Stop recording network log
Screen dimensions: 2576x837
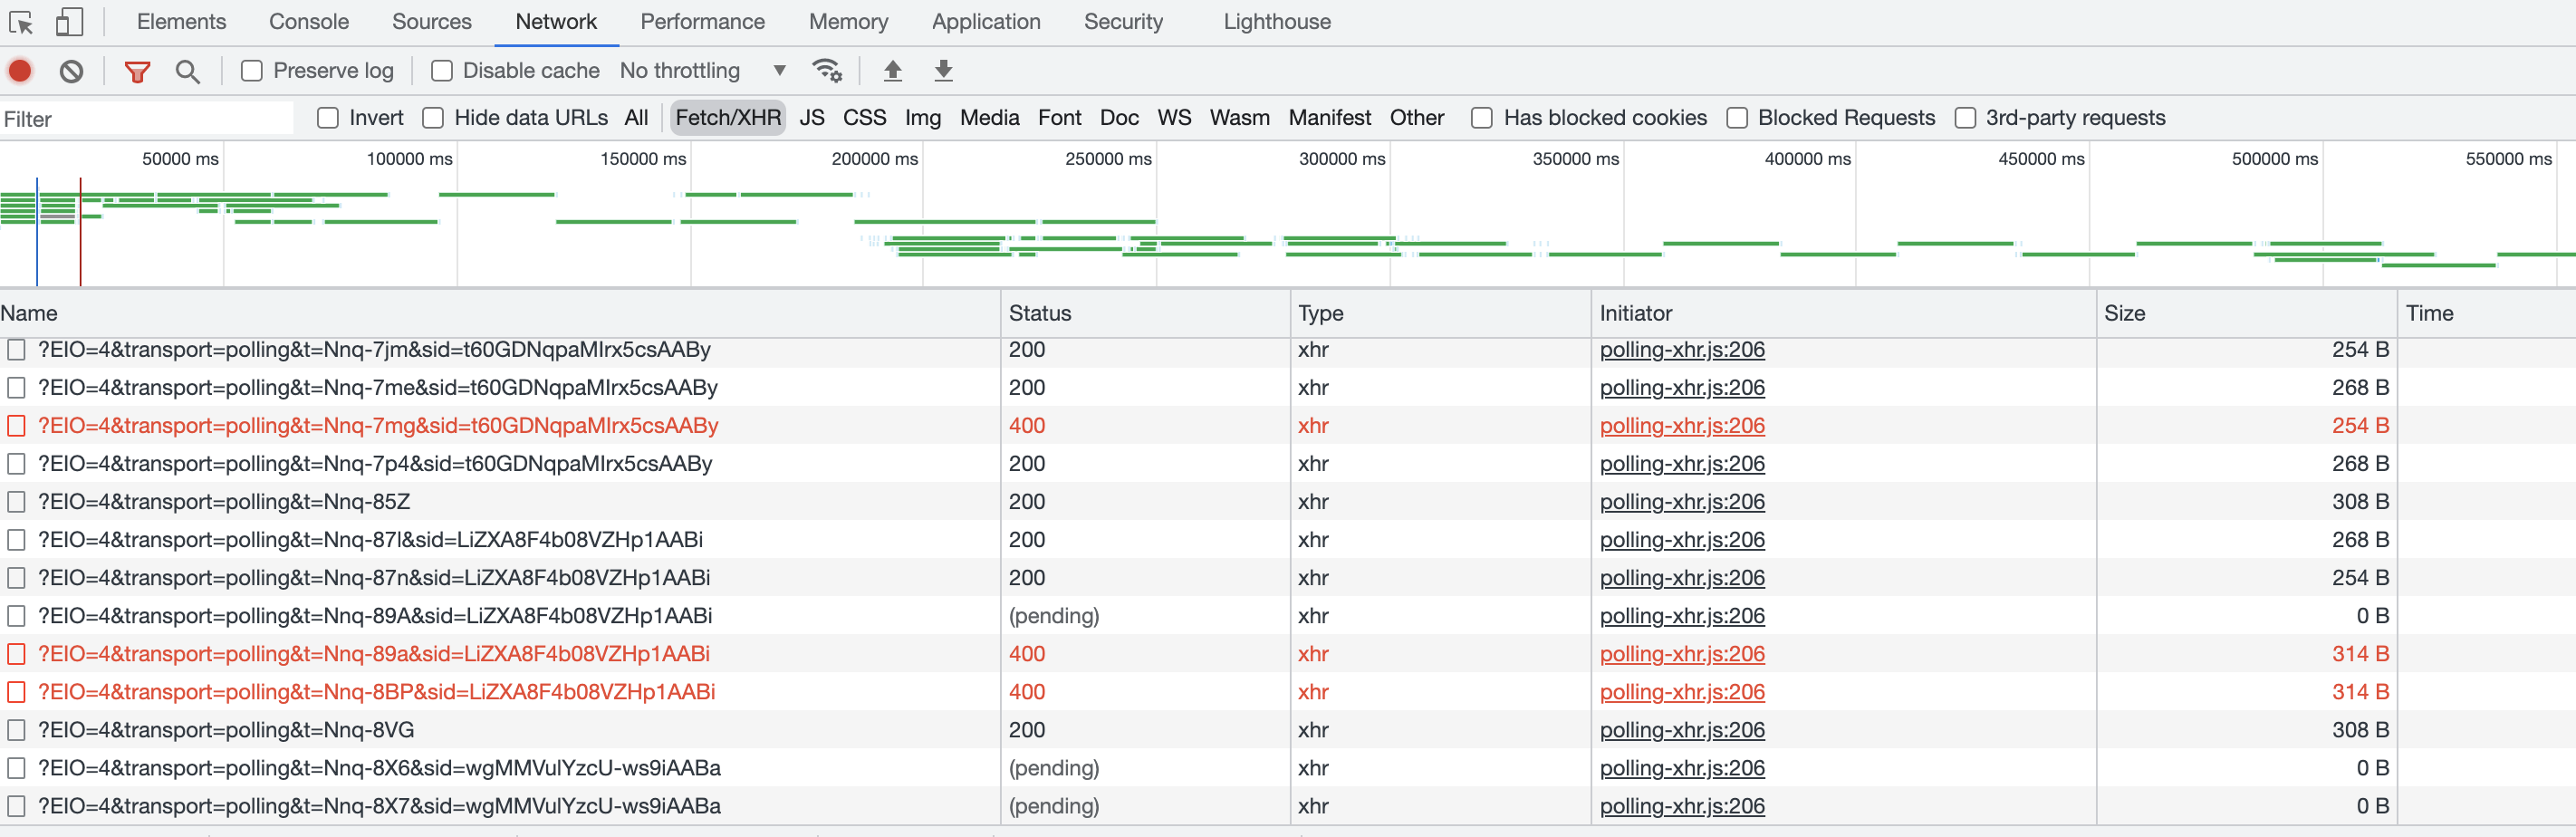(x=18, y=70)
